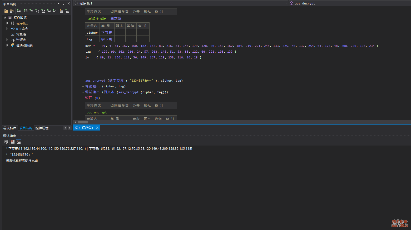Select 程序集1 in the project tree
This screenshot has height=230, width=411.
point(22,23)
